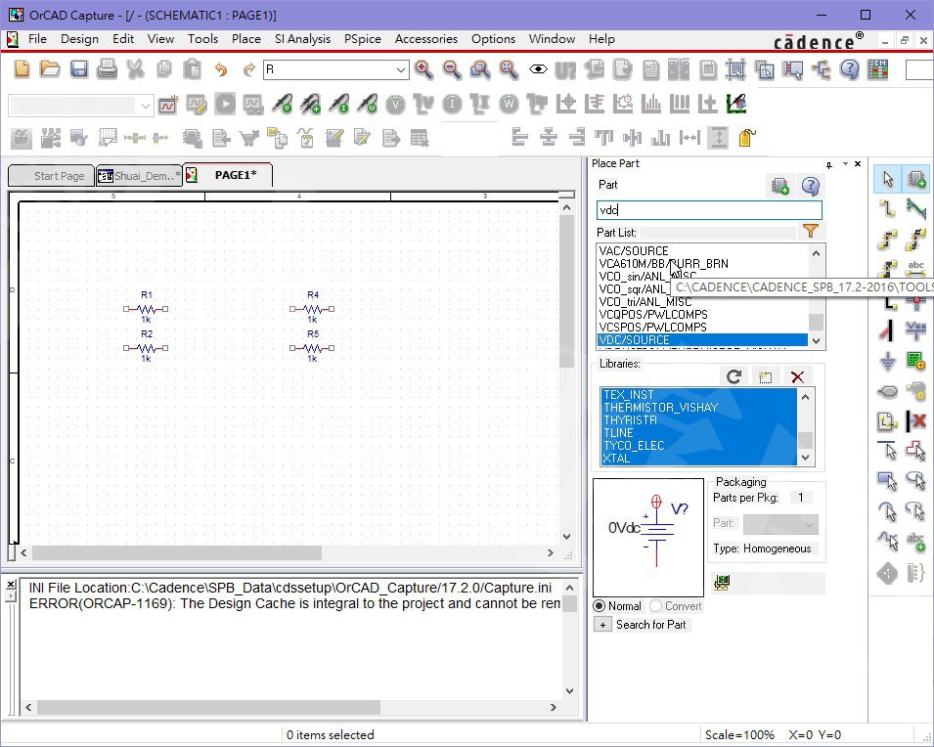This screenshot has height=747, width=934.
Task: Select resistor R5 on the schematic
Action: (x=312, y=347)
